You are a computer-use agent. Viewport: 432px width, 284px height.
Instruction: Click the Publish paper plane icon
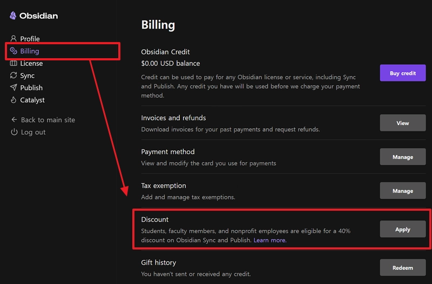13,87
